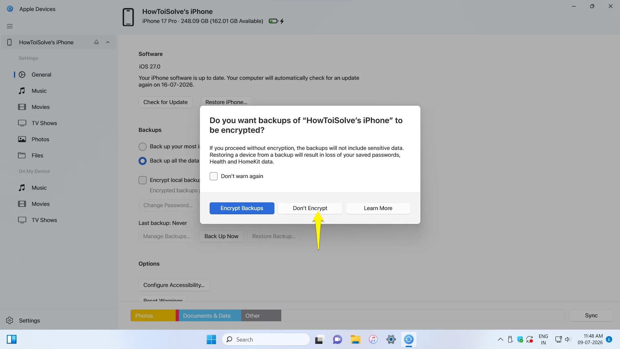
Task: Choose Don't Encrypt in the dialog
Action: tap(310, 208)
